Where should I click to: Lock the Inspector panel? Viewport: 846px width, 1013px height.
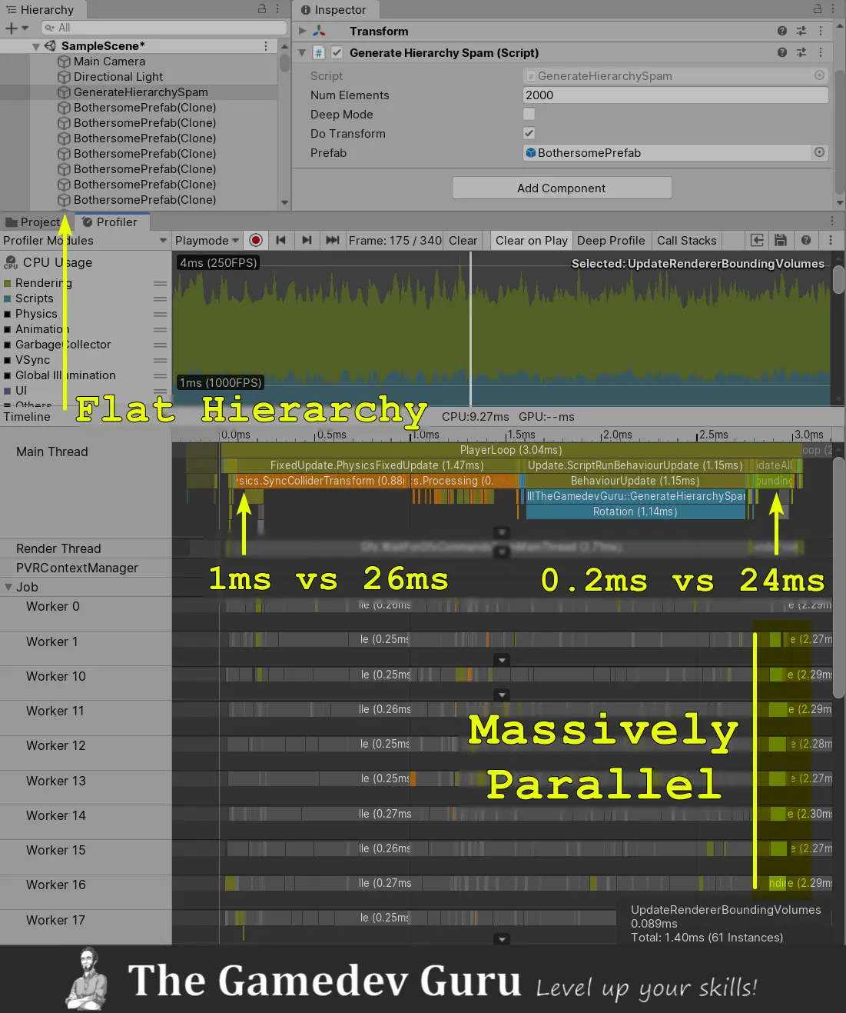point(818,9)
